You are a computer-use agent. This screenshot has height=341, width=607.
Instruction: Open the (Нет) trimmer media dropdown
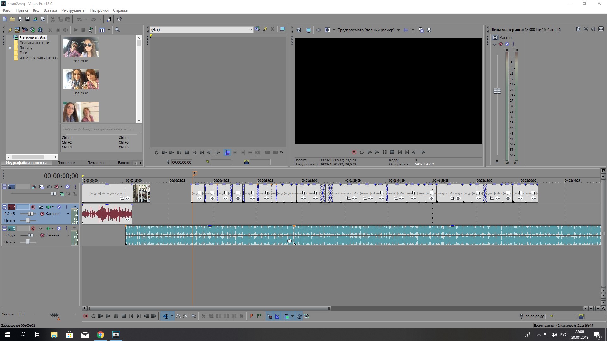[250, 30]
